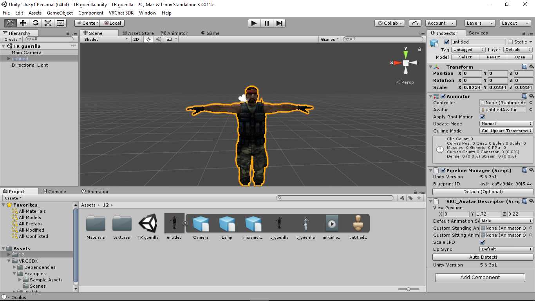Click the Step forward button
This screenshot has height=301, width=535.
point(279,23)
